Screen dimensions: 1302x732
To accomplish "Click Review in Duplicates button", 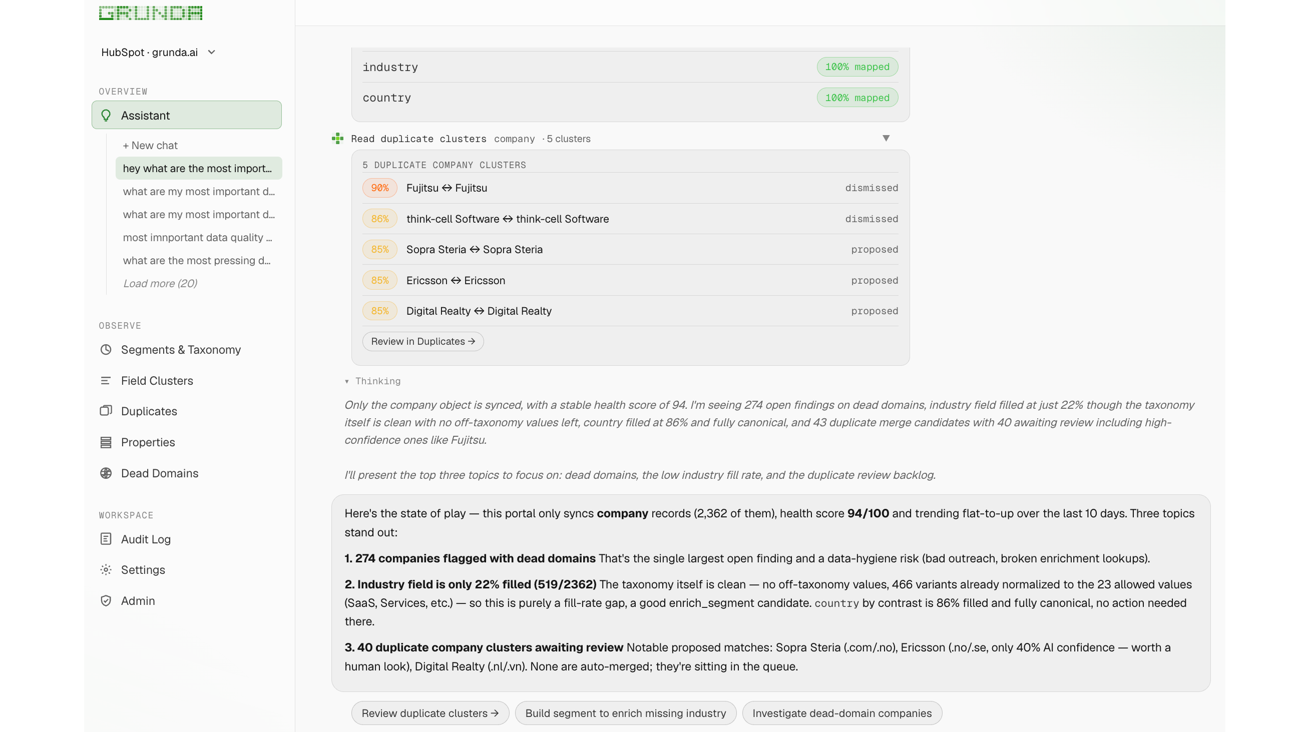I will coord(422,341).
